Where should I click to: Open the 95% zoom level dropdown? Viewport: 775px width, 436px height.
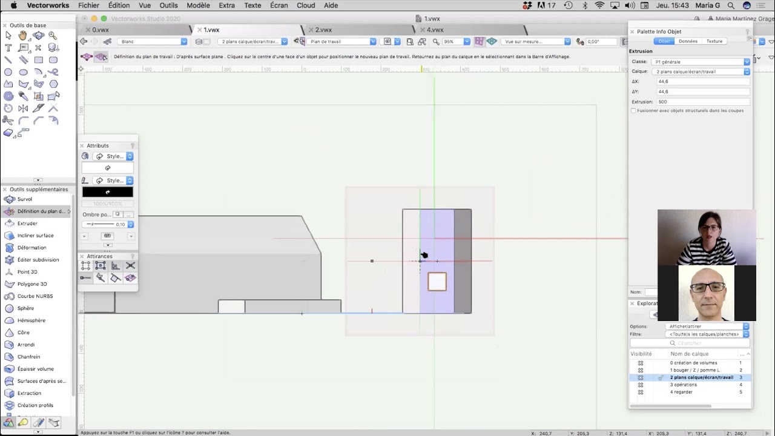pyautogui.click(x=457, y=42)
